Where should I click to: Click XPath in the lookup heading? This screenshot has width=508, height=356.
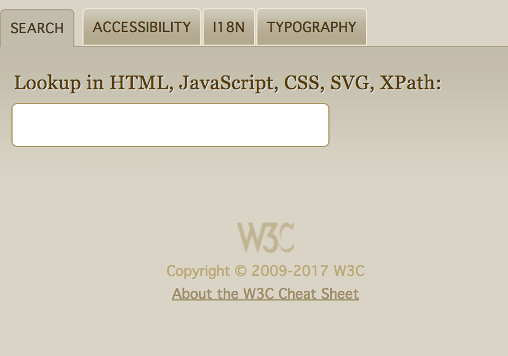(410, 82)
